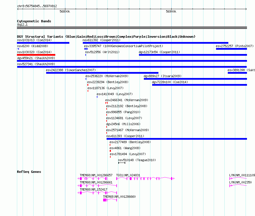
Task: Select nsv510148 (Teague2010) black glyph
Action: point(122,163)
